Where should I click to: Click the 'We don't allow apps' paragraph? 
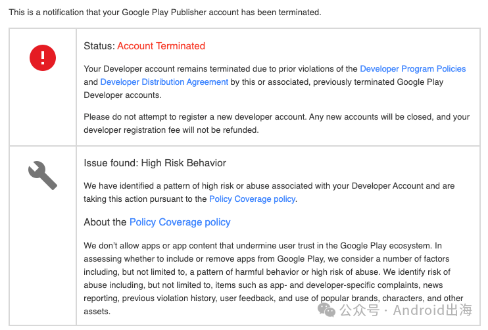click(273, 278)
